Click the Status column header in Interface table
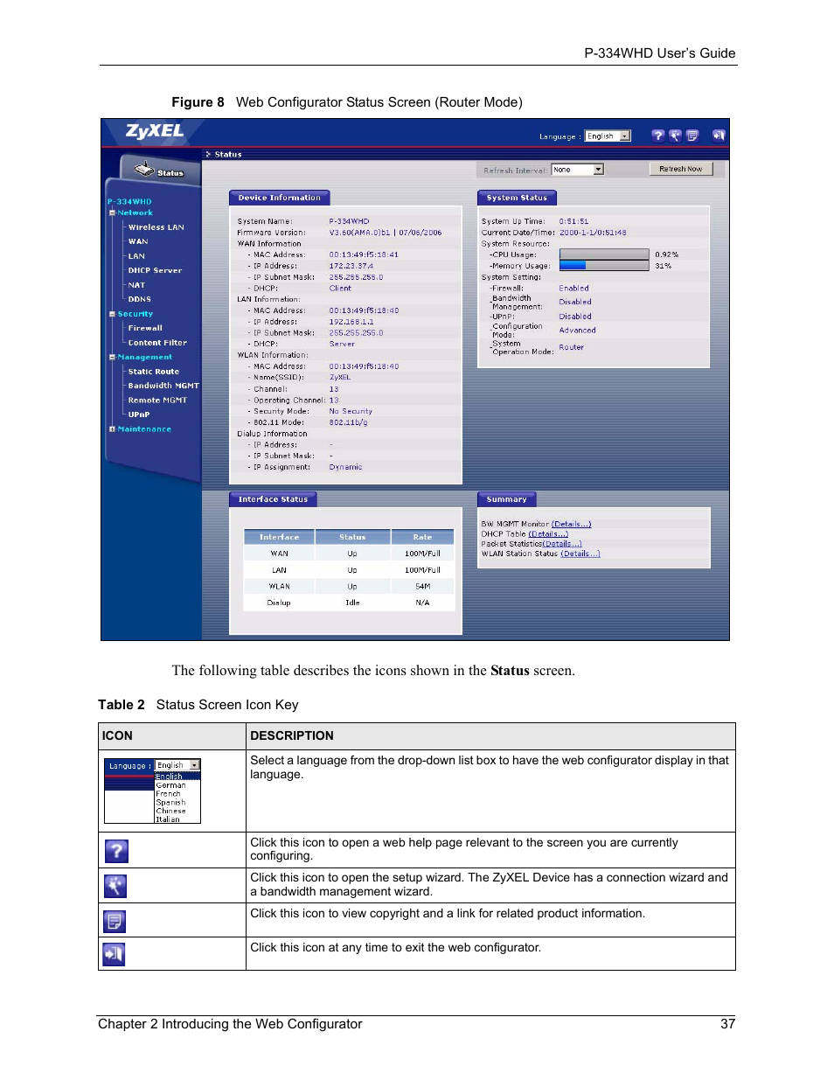The height and width of the screenshot is (1080, 834). pos(352,537)
